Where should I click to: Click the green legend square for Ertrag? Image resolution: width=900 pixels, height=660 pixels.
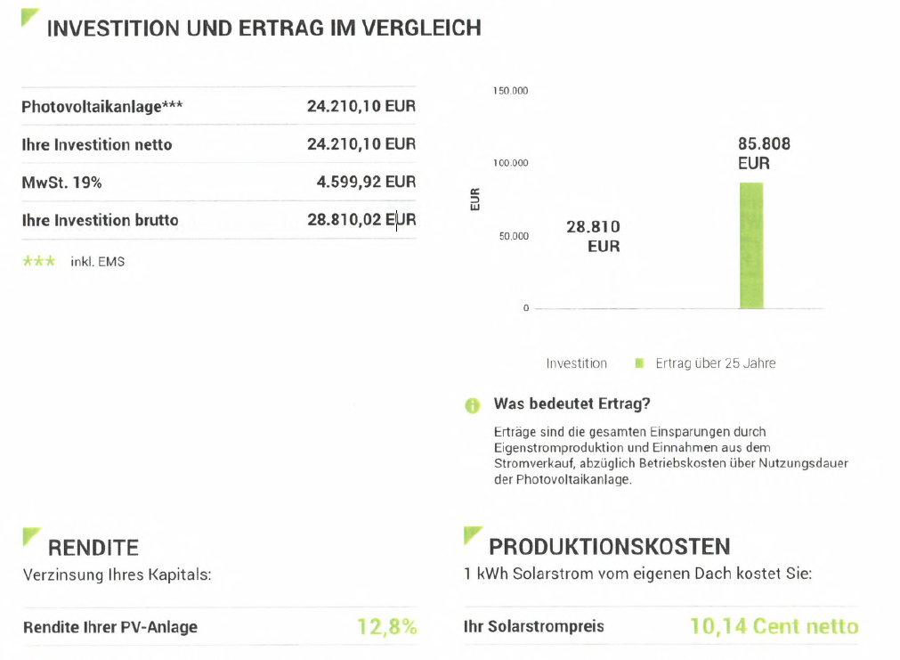tap(639, 363)
